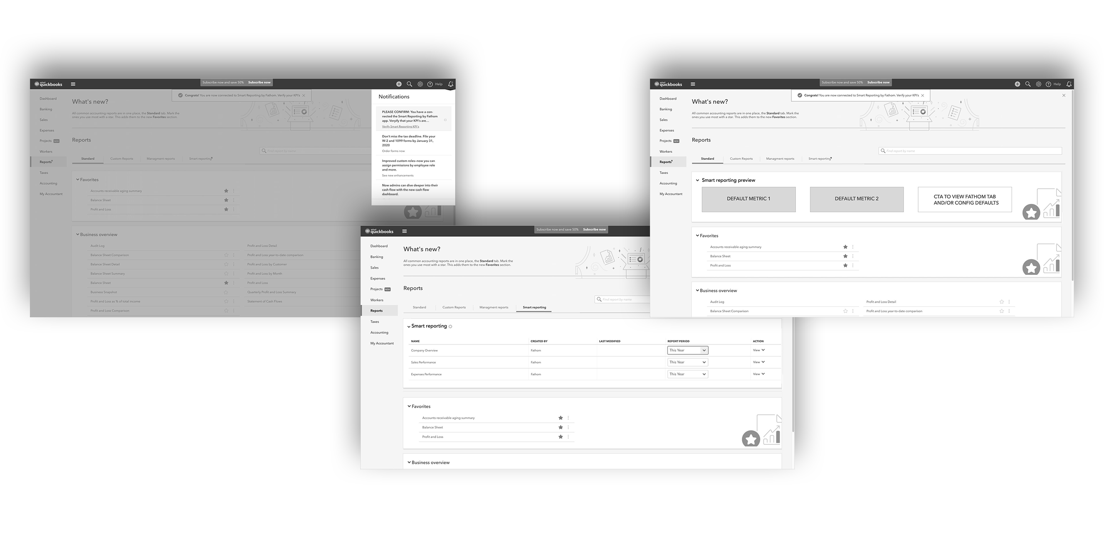Open Profit and Loss by Month report
This screenshot has height=534, width=1104.
264,274
